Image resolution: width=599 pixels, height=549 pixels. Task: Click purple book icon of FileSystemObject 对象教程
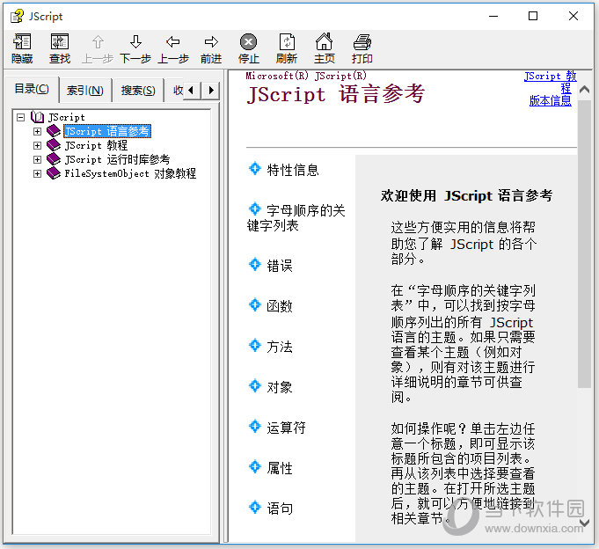pyautogui.click(x=54, y=173)
